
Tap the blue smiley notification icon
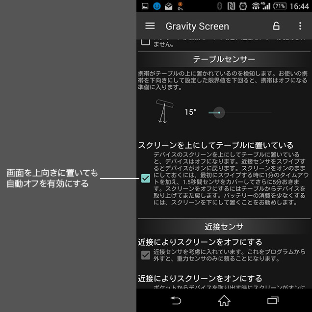pos(157,6)
